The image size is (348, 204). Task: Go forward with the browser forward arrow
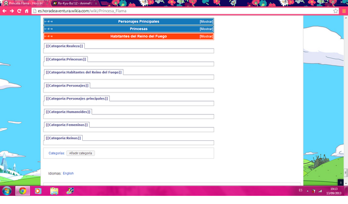[x=12, y=11]
